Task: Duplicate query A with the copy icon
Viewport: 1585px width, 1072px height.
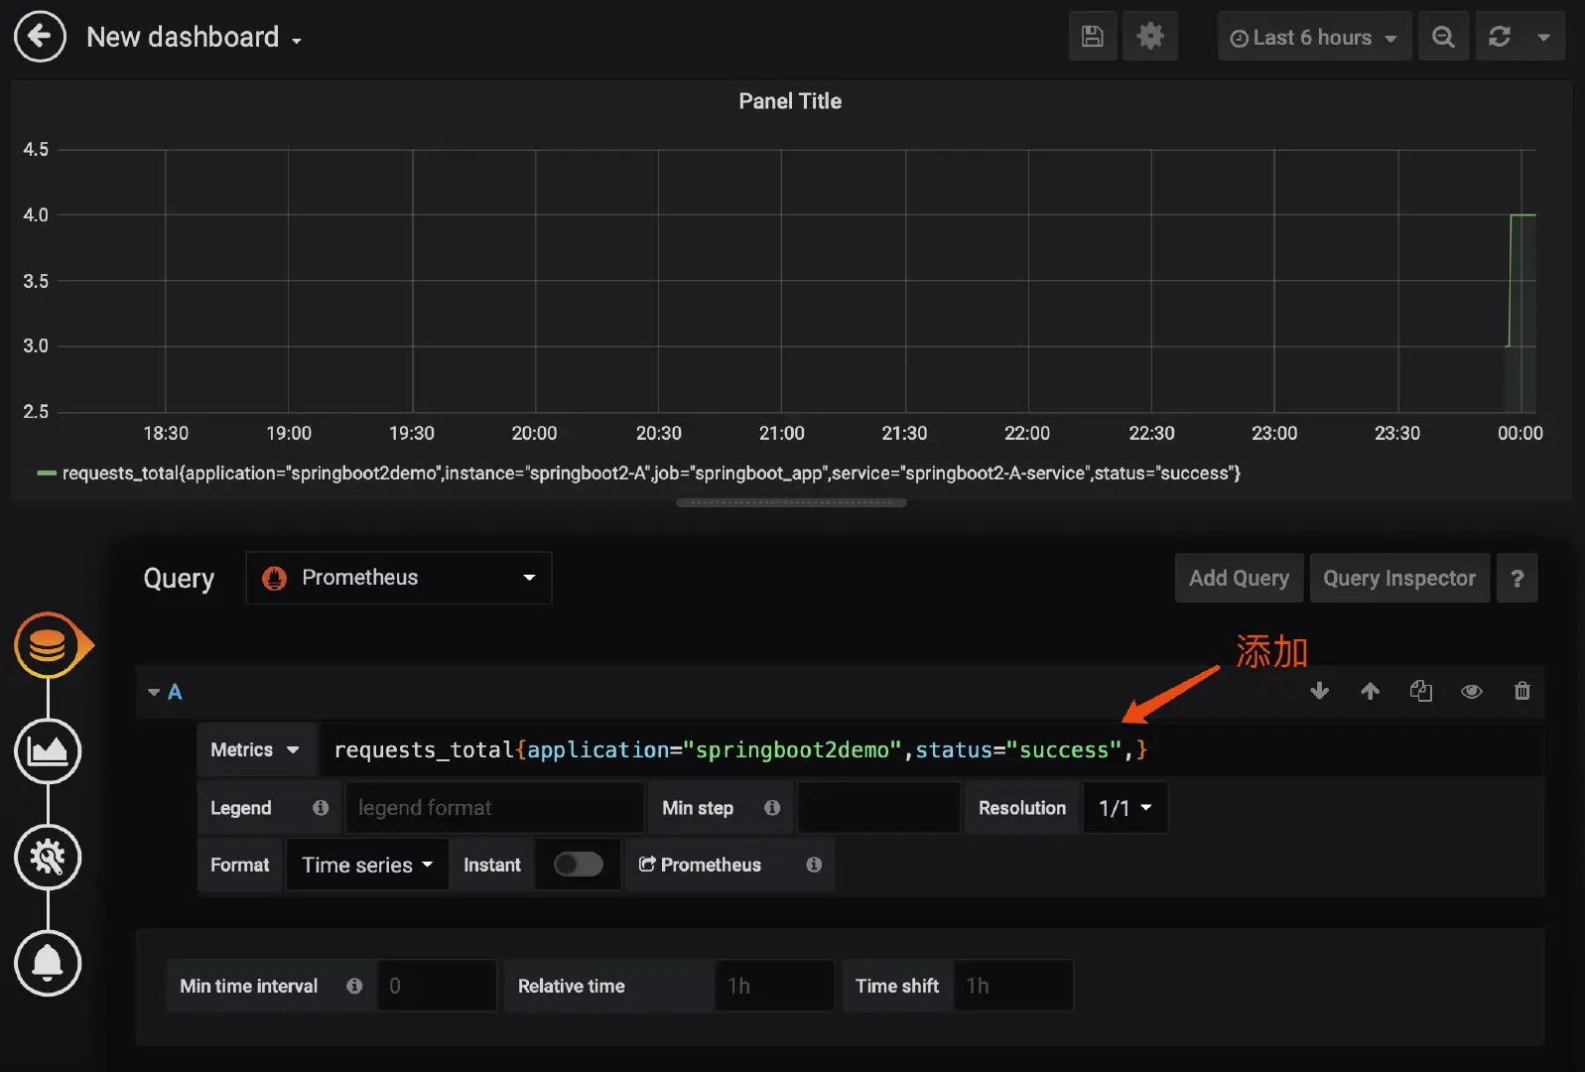Action: pyautogui.click(x=1421, y=691)
